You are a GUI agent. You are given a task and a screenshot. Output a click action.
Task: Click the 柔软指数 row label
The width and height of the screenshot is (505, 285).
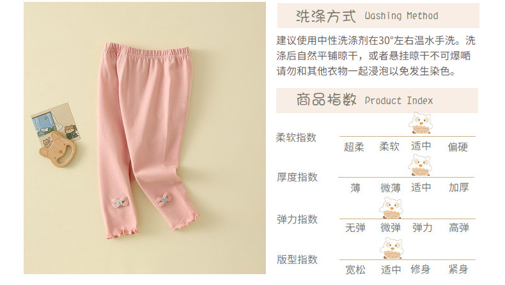click(x=297, y=137)
